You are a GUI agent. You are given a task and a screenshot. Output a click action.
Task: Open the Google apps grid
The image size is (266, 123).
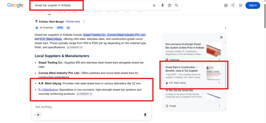pyautogui.click(x=240, y=5)
